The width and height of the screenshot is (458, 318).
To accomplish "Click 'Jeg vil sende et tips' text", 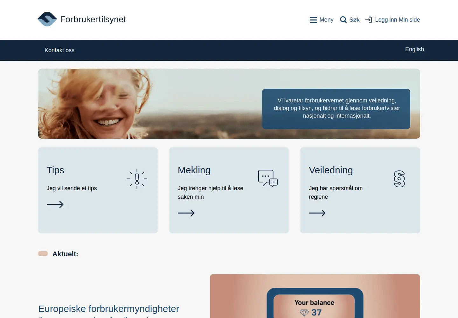I will point(72,188).
